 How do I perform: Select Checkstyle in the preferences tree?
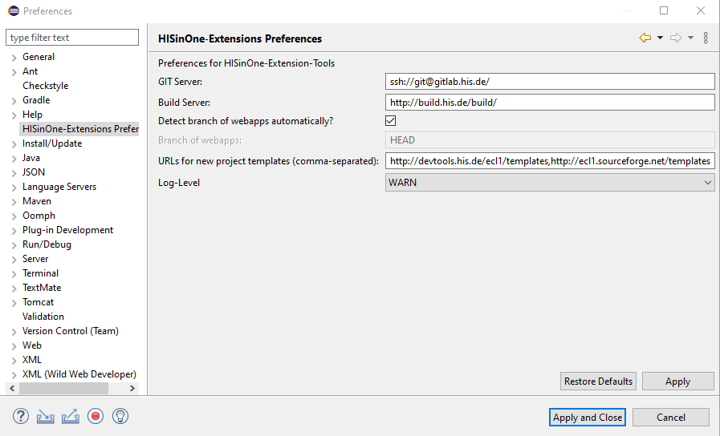point(46,86)
